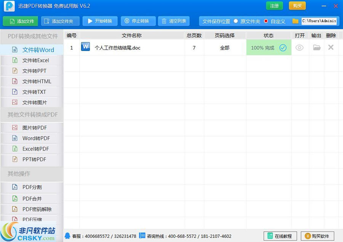Viewport: 343px width, 242px height.
Task: Click the app logo in title bar
Action: point(9,6)
